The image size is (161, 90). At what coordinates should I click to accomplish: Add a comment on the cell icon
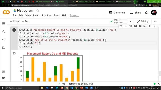pos(135,26)
